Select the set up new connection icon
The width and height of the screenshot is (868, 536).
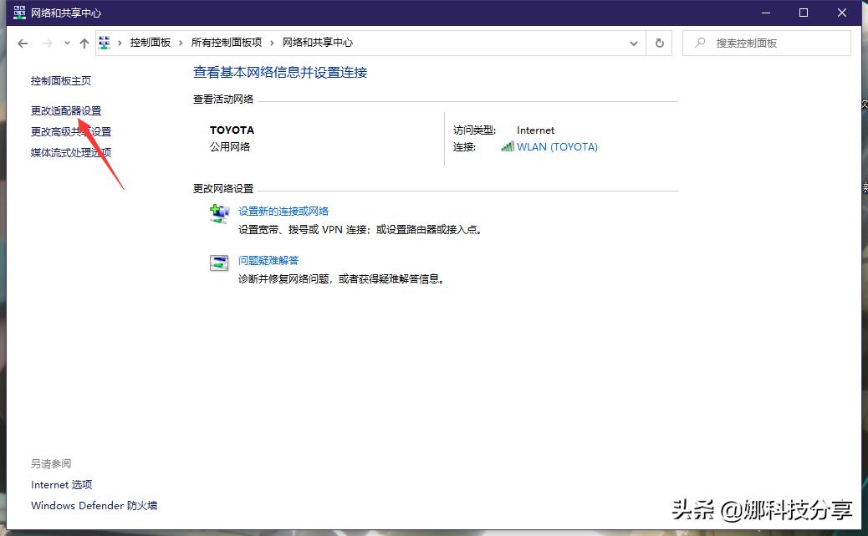tap(218, 214)
